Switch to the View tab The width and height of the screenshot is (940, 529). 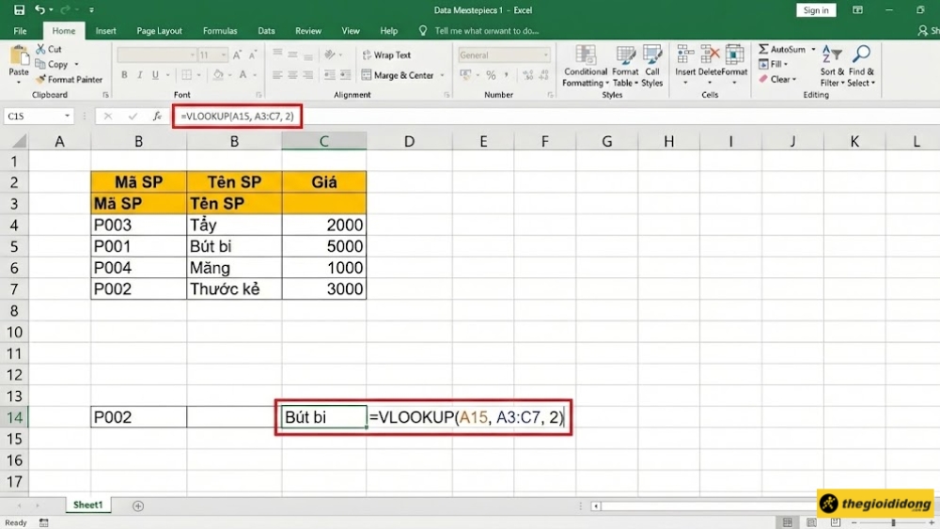pos(350,31)
